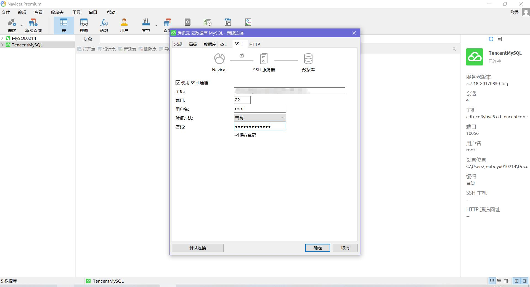The height and width of the screenshot is (287, 530).
Task: Open the 编辑 menu
Action: pyautogui.click(x=22, y=12)
